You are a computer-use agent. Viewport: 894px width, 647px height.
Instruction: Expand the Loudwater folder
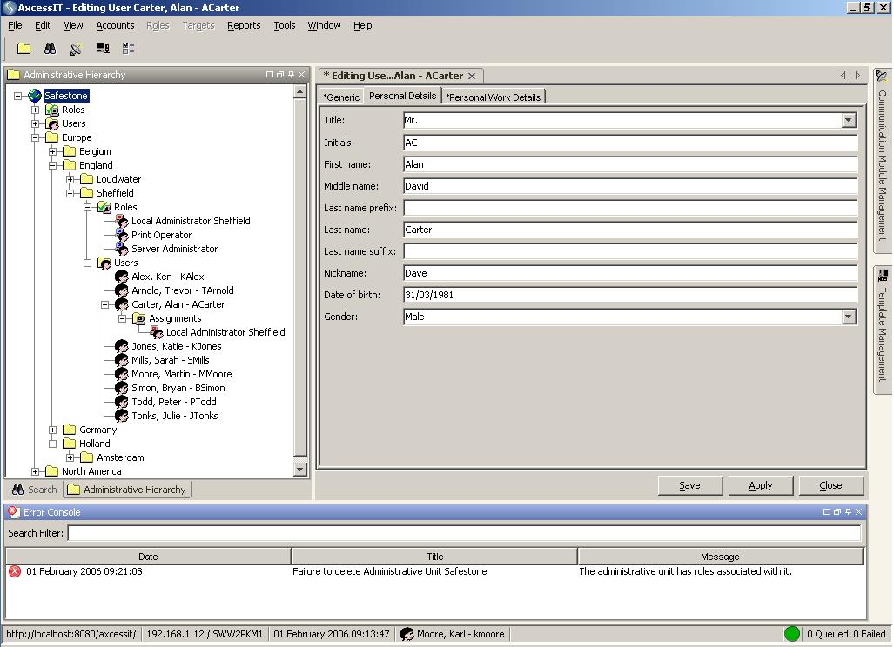click(71, 179)
